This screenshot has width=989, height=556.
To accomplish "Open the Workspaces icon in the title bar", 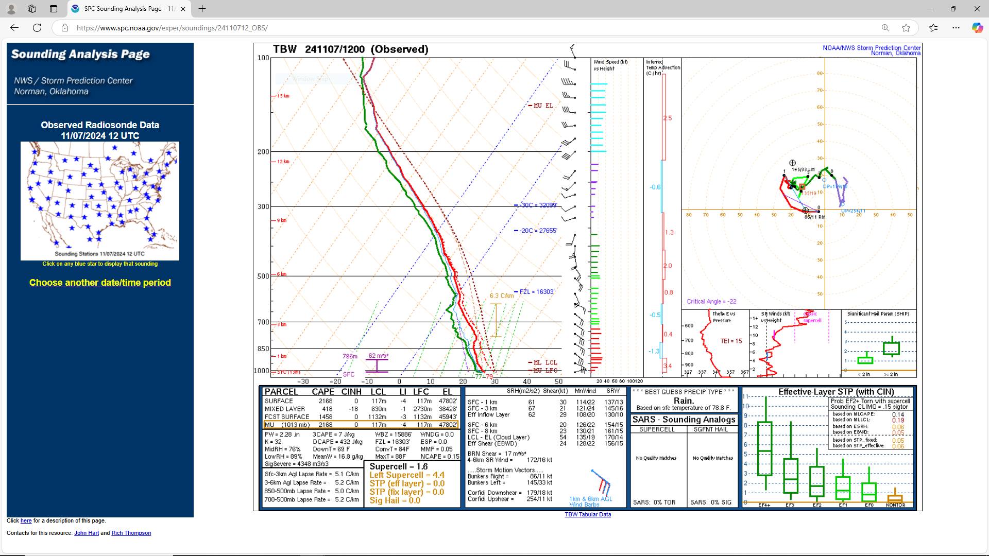I will (32, 9).
